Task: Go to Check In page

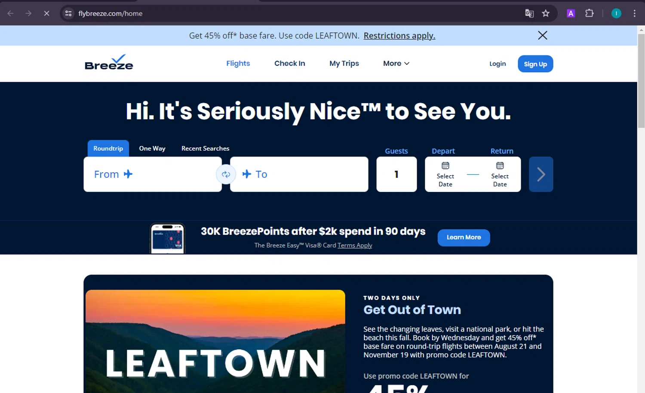Action: pos(290,64)
